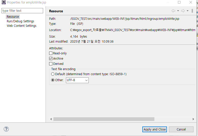This screenshot has width=198, height=136.
Task: Select the Other encoding radio button
Action: point(53,80)
